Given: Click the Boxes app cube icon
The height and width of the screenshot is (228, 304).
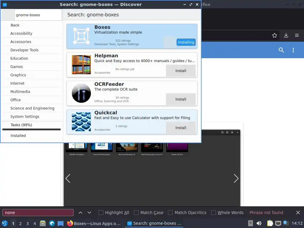Looking at the screenshot, I should tap(81, 36).
